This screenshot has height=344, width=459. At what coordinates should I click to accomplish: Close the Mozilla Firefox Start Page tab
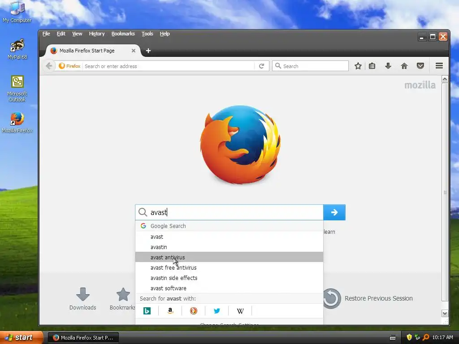[134, 51]
